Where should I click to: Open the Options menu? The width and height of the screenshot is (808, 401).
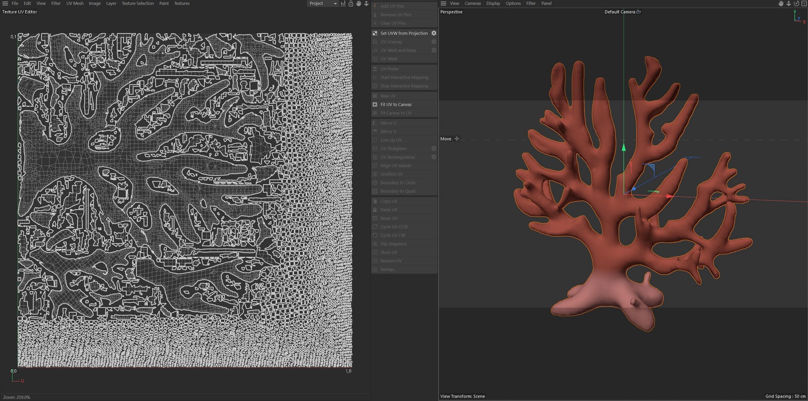(513, 3)
